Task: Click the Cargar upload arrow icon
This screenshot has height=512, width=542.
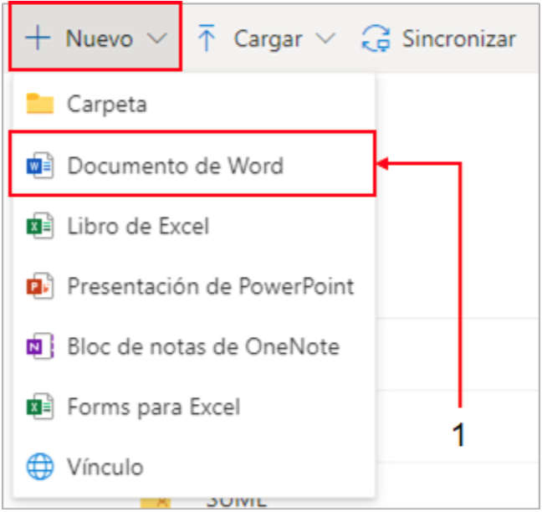Action: point(207,38)
